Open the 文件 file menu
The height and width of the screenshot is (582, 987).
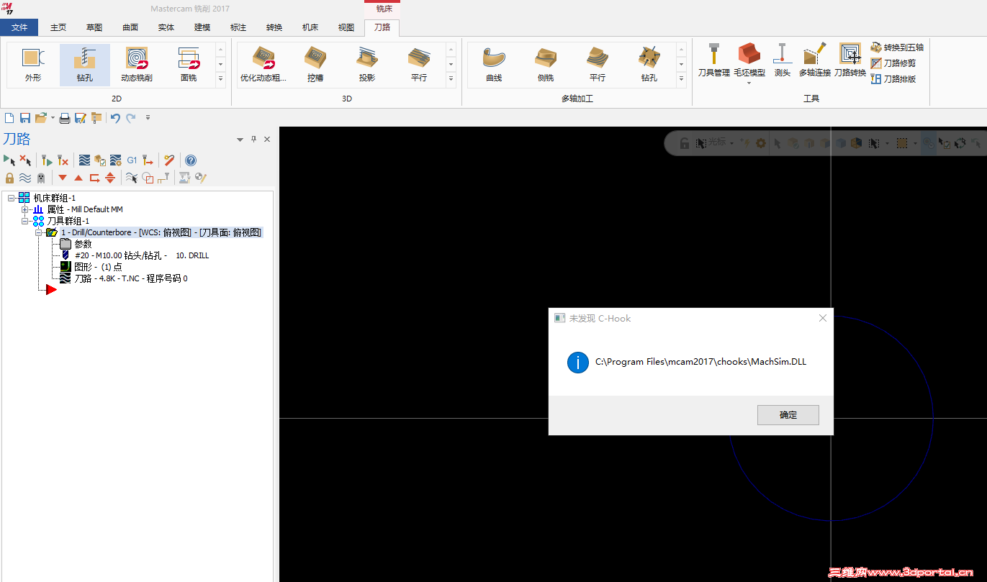19,27
